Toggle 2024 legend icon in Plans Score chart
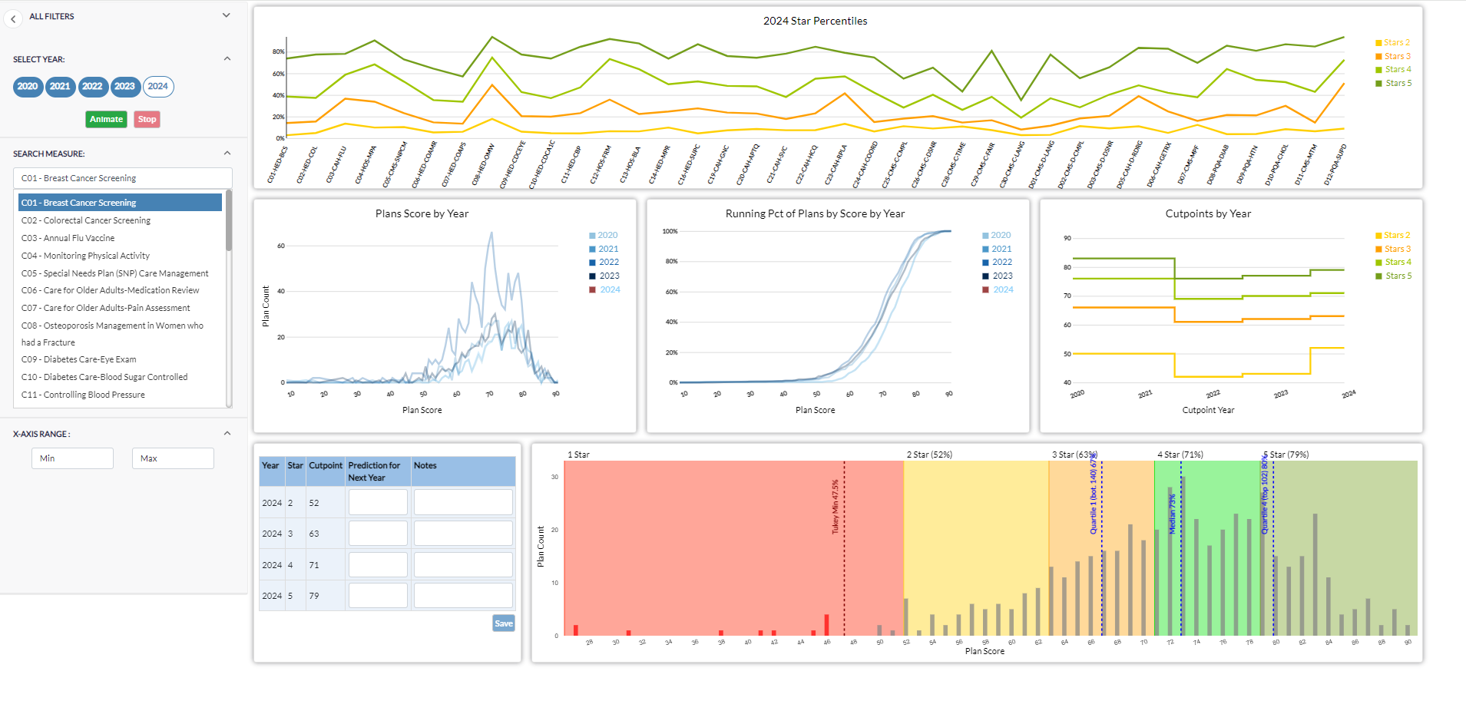 pos(592,290)
